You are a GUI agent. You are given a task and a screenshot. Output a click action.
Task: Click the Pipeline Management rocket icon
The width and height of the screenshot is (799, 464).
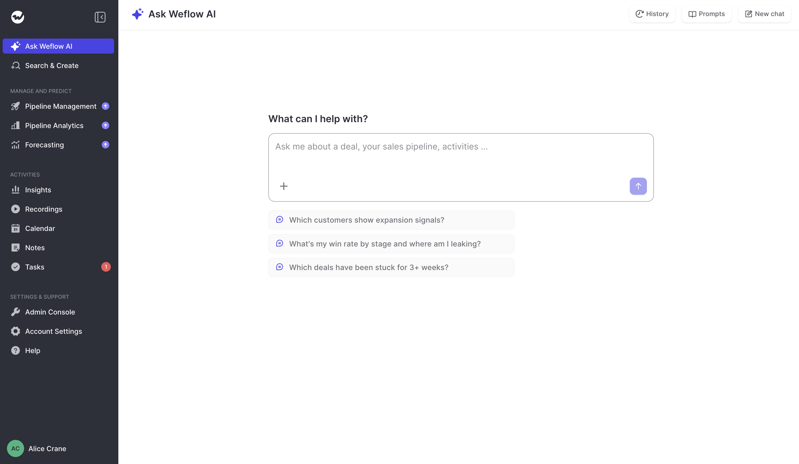(16, 106)
